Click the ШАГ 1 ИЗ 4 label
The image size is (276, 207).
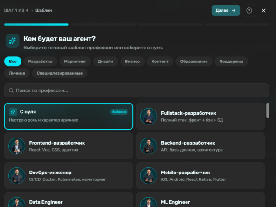(x=16, y=10)
